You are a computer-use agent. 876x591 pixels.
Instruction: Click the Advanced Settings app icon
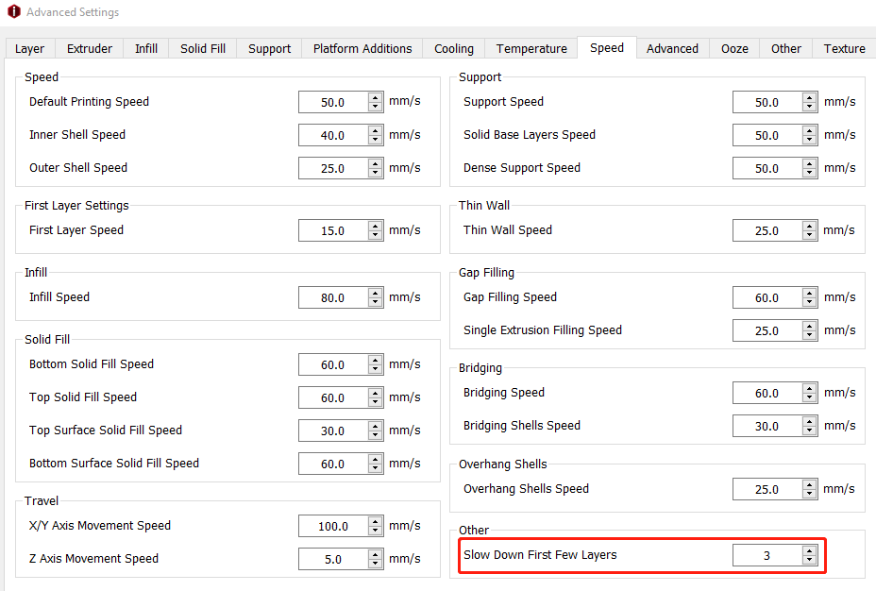13,12
